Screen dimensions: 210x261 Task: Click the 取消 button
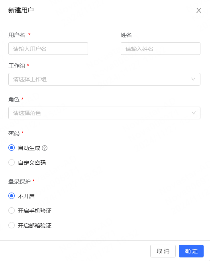coord(163,251)
